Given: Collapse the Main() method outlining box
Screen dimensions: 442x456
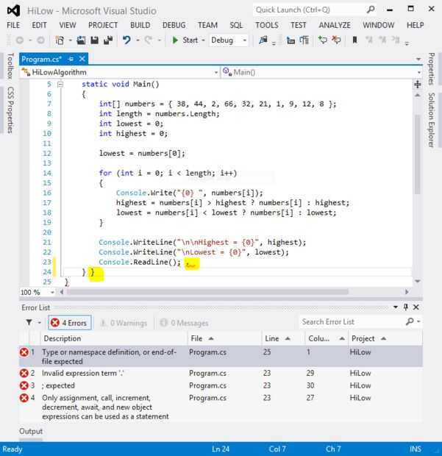Looking at the screenshot, I should pyautogui.click(x=60, y=85).
